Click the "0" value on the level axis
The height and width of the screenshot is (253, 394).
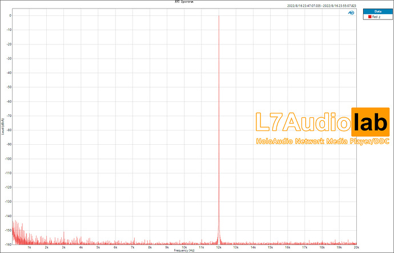(10, 15)
